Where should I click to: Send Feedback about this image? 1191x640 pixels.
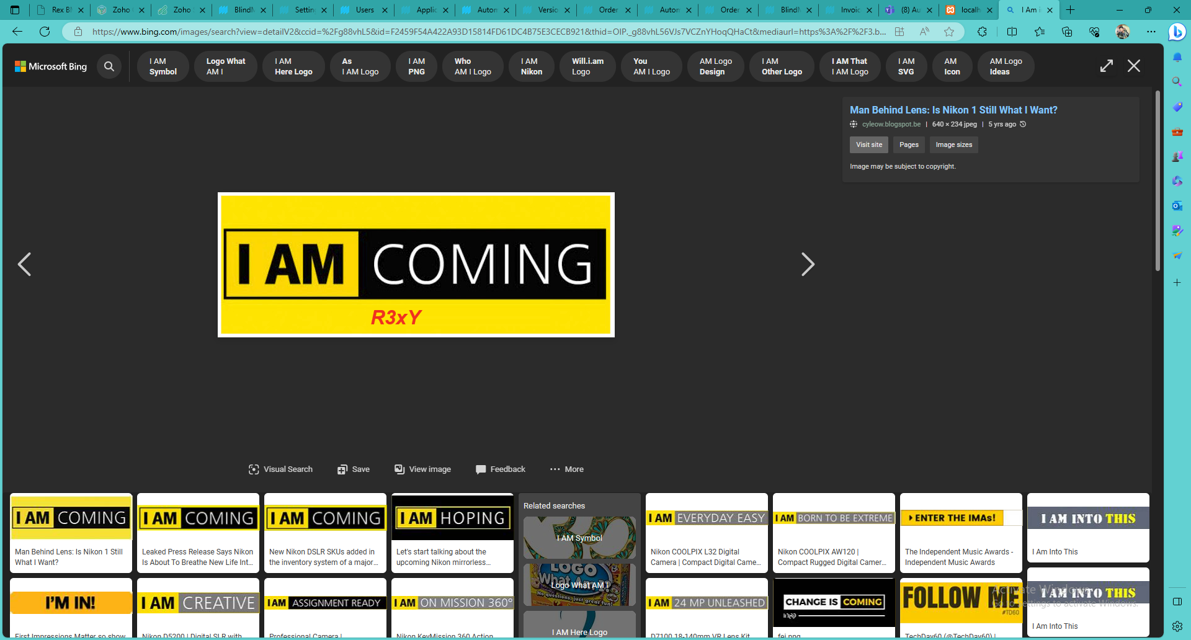pyautogui.click(x=500, y=469)
